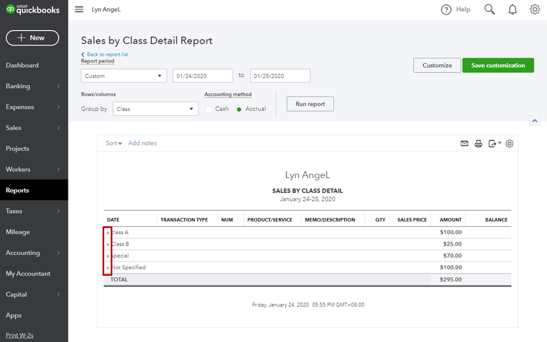This screenshot has width=547, height=342.
Task: Click the NUM column header
Action: 227,220
